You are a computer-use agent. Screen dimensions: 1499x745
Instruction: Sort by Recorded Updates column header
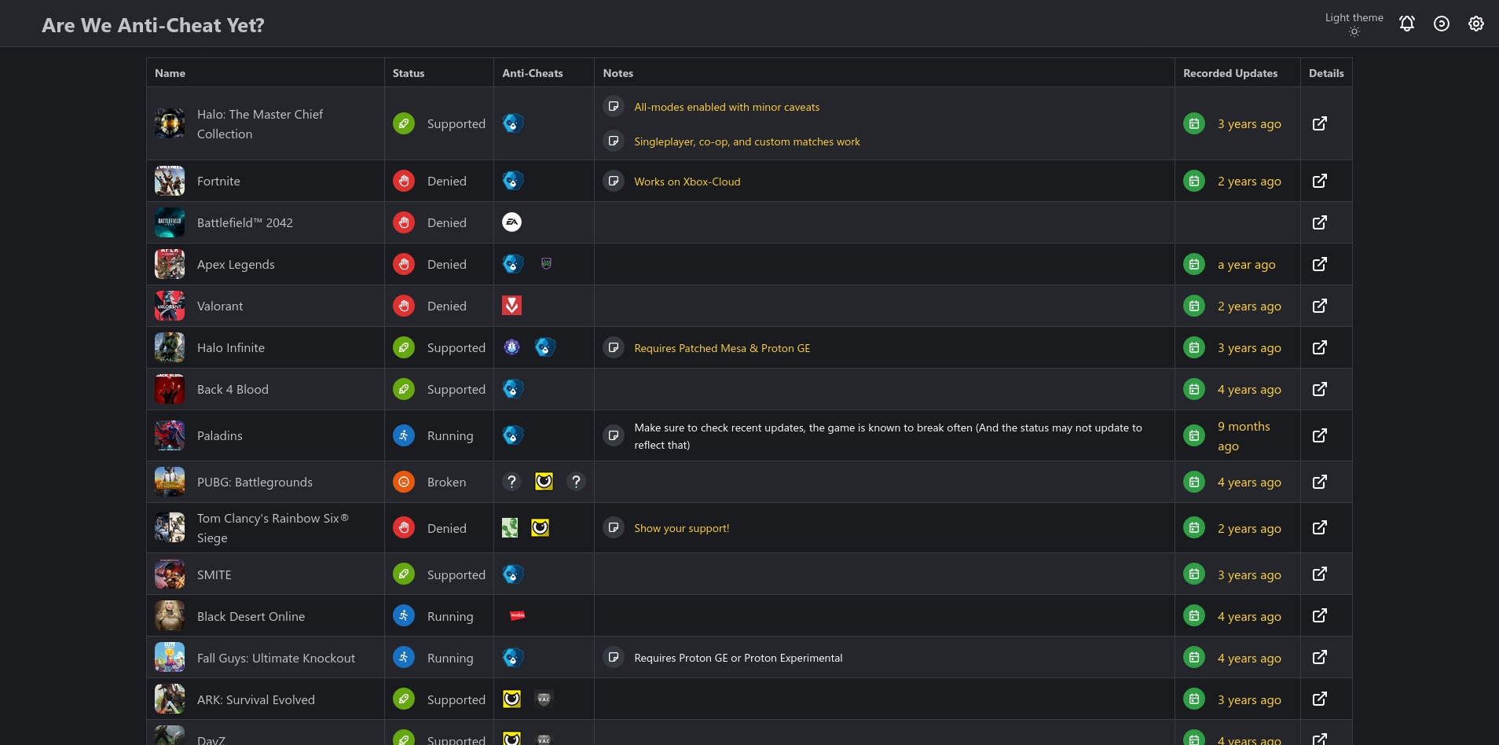tap(1230, 73)
